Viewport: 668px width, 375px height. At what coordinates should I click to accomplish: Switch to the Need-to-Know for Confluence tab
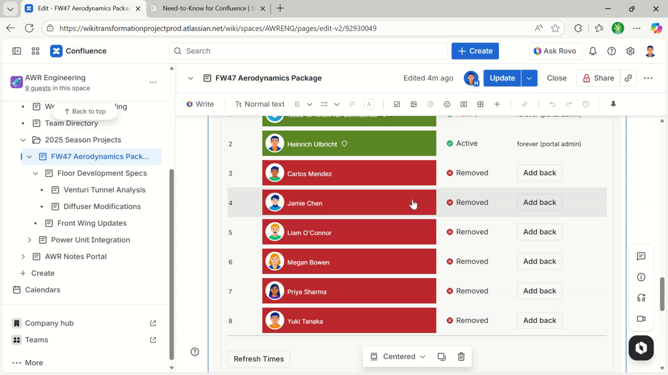coord(207,8)
